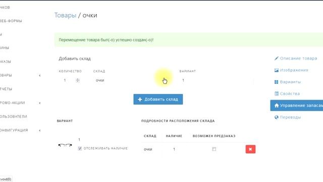
Task: Open Промо-акции sidebar menu item
Action: [x=12, y=103]
